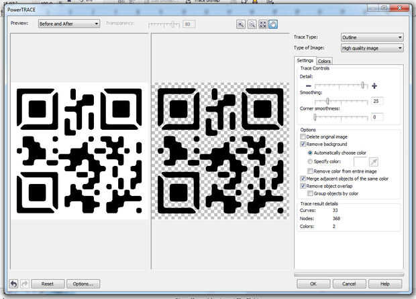The image size is (416, 299).
Task: Toggle Remove object overlap checkbox
Action: point(303,186)
